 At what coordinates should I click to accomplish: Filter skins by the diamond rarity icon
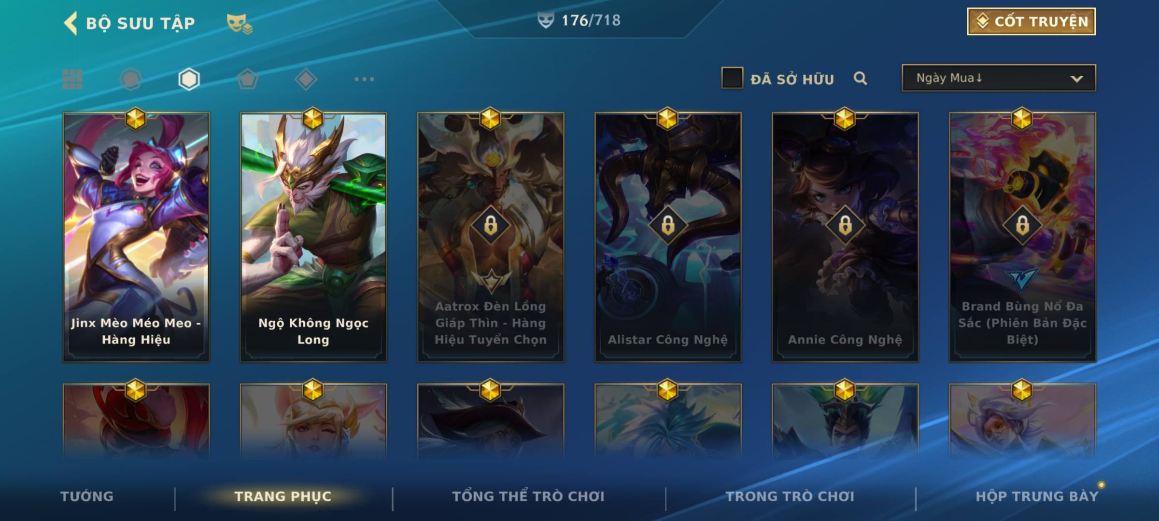click(306, 79)
